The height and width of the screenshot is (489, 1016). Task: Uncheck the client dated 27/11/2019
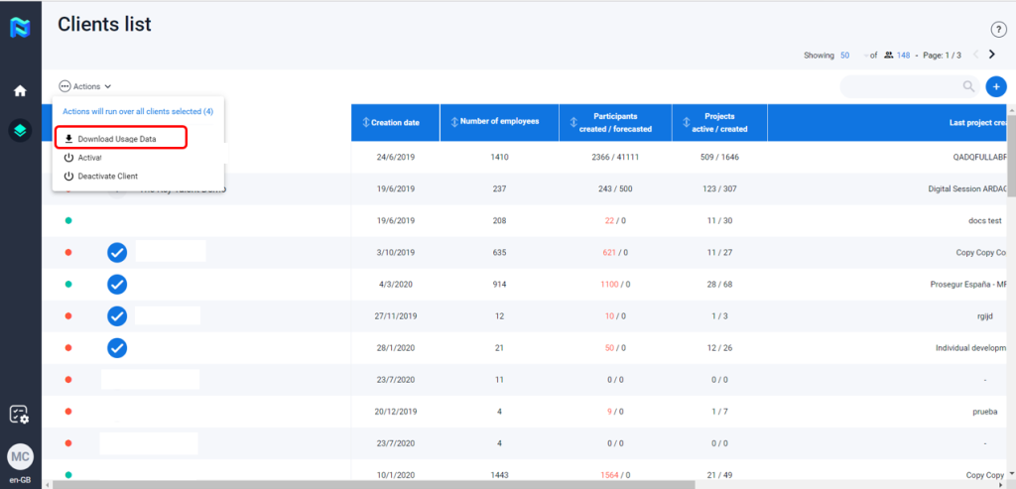[117, 316]
